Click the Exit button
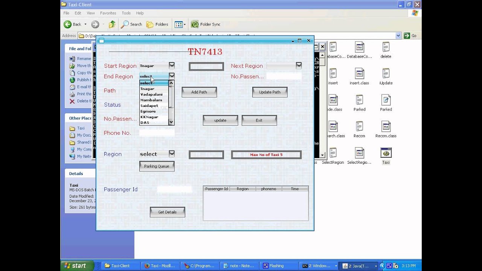This screenshot has width=482, height=271. 259,120
